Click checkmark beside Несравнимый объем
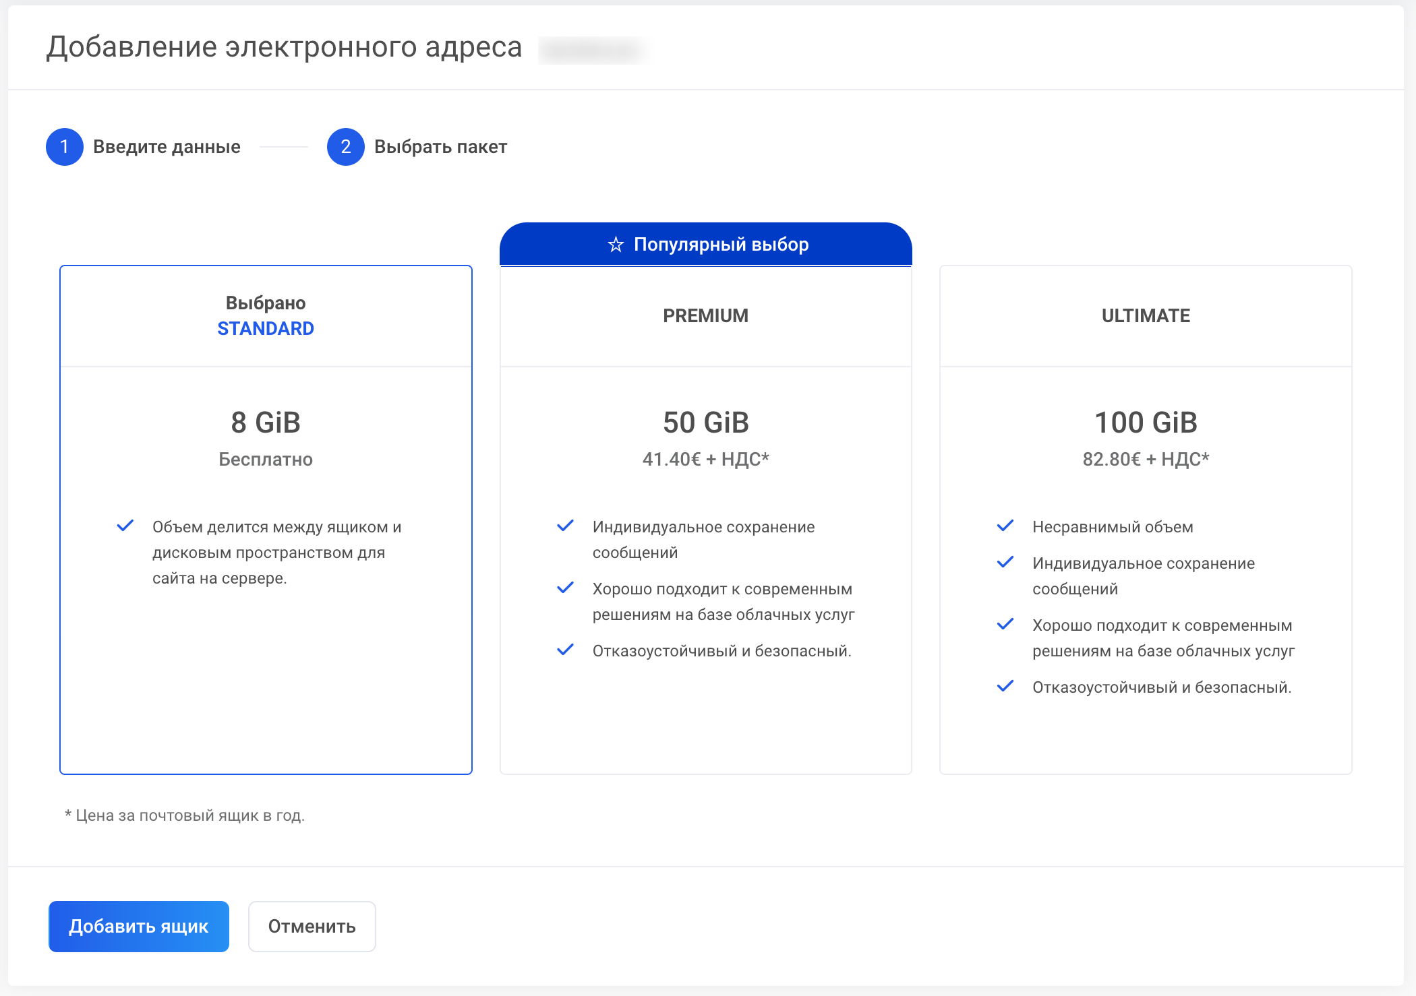This screenshot has height=996, width=1416. click(1005, 526)
